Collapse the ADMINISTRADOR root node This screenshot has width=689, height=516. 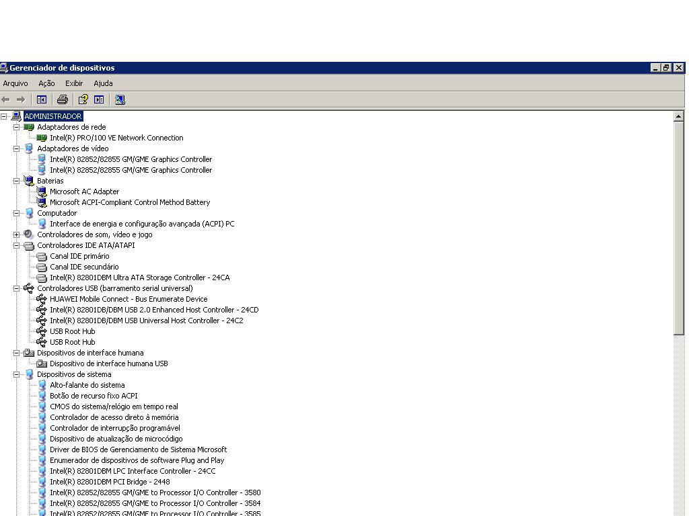[x=4, y=116]
